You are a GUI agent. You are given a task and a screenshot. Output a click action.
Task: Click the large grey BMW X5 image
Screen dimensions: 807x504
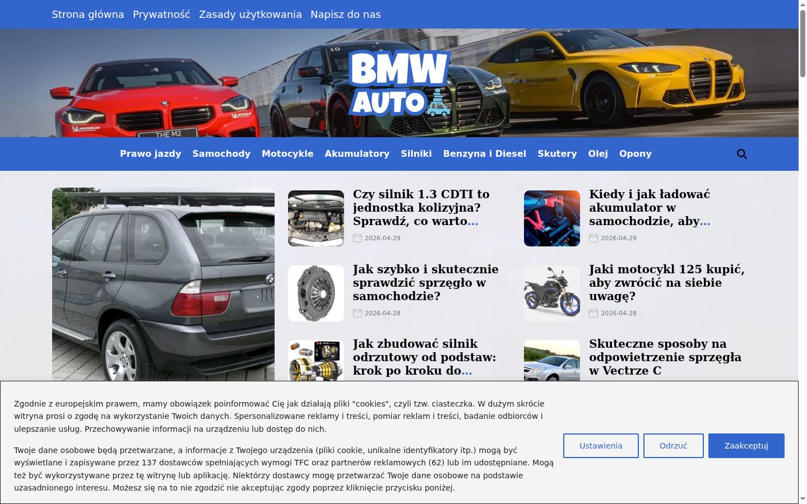pyautogui.click(x=163, y=284)
